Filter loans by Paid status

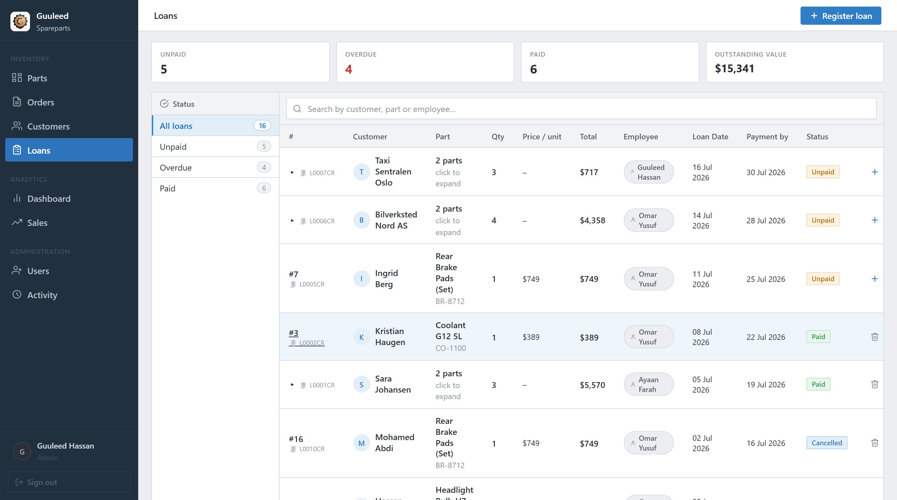pos(215,188)
